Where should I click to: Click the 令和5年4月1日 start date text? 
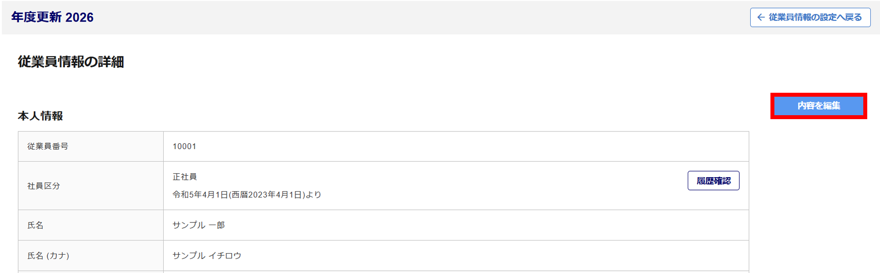click(200, 195)
